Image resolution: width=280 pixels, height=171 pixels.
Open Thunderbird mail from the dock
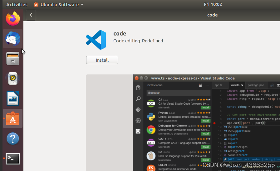(13, 39)
